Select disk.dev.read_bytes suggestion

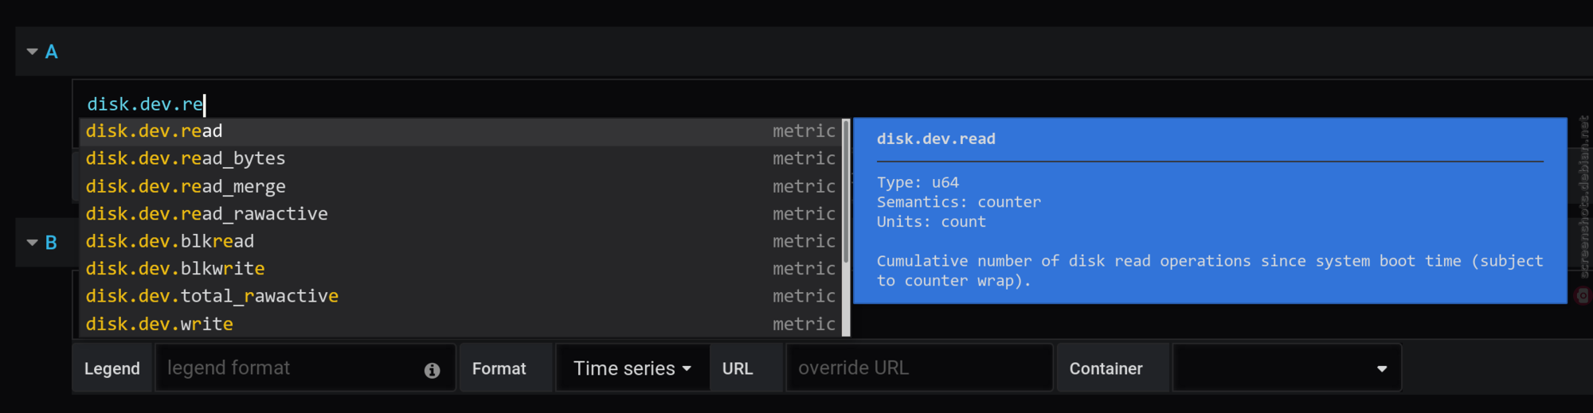[x=461, y=158]
